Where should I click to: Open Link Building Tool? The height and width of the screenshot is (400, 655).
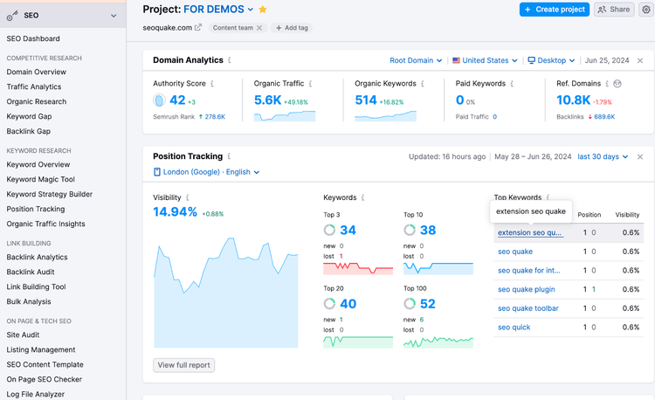coord(36,286)
